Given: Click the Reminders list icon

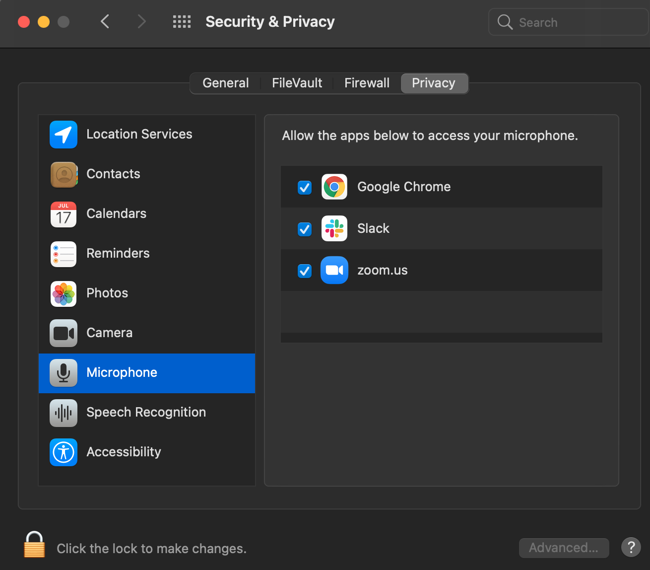Looking at the screenshot, I should (64, 254).
